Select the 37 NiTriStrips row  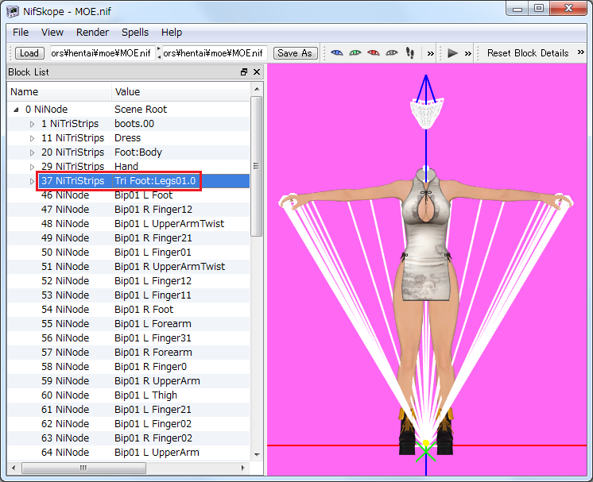pyautogui.click(x=128, y=181)
